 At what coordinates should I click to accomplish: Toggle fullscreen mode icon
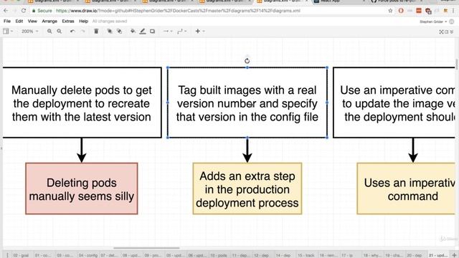click(441, 32)
